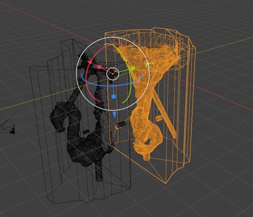Image resolution: width=253 pixels, height=217 pixels.
Task: Select the black vertical rod under dark mesh
Action: [99, 171]
